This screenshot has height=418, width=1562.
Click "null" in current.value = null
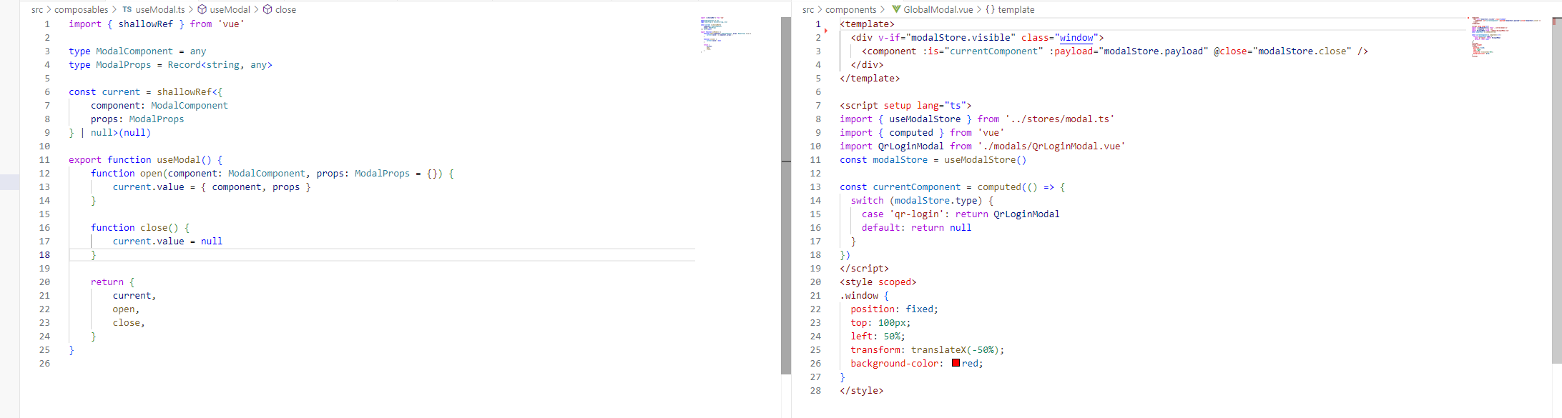pos(212,241)
